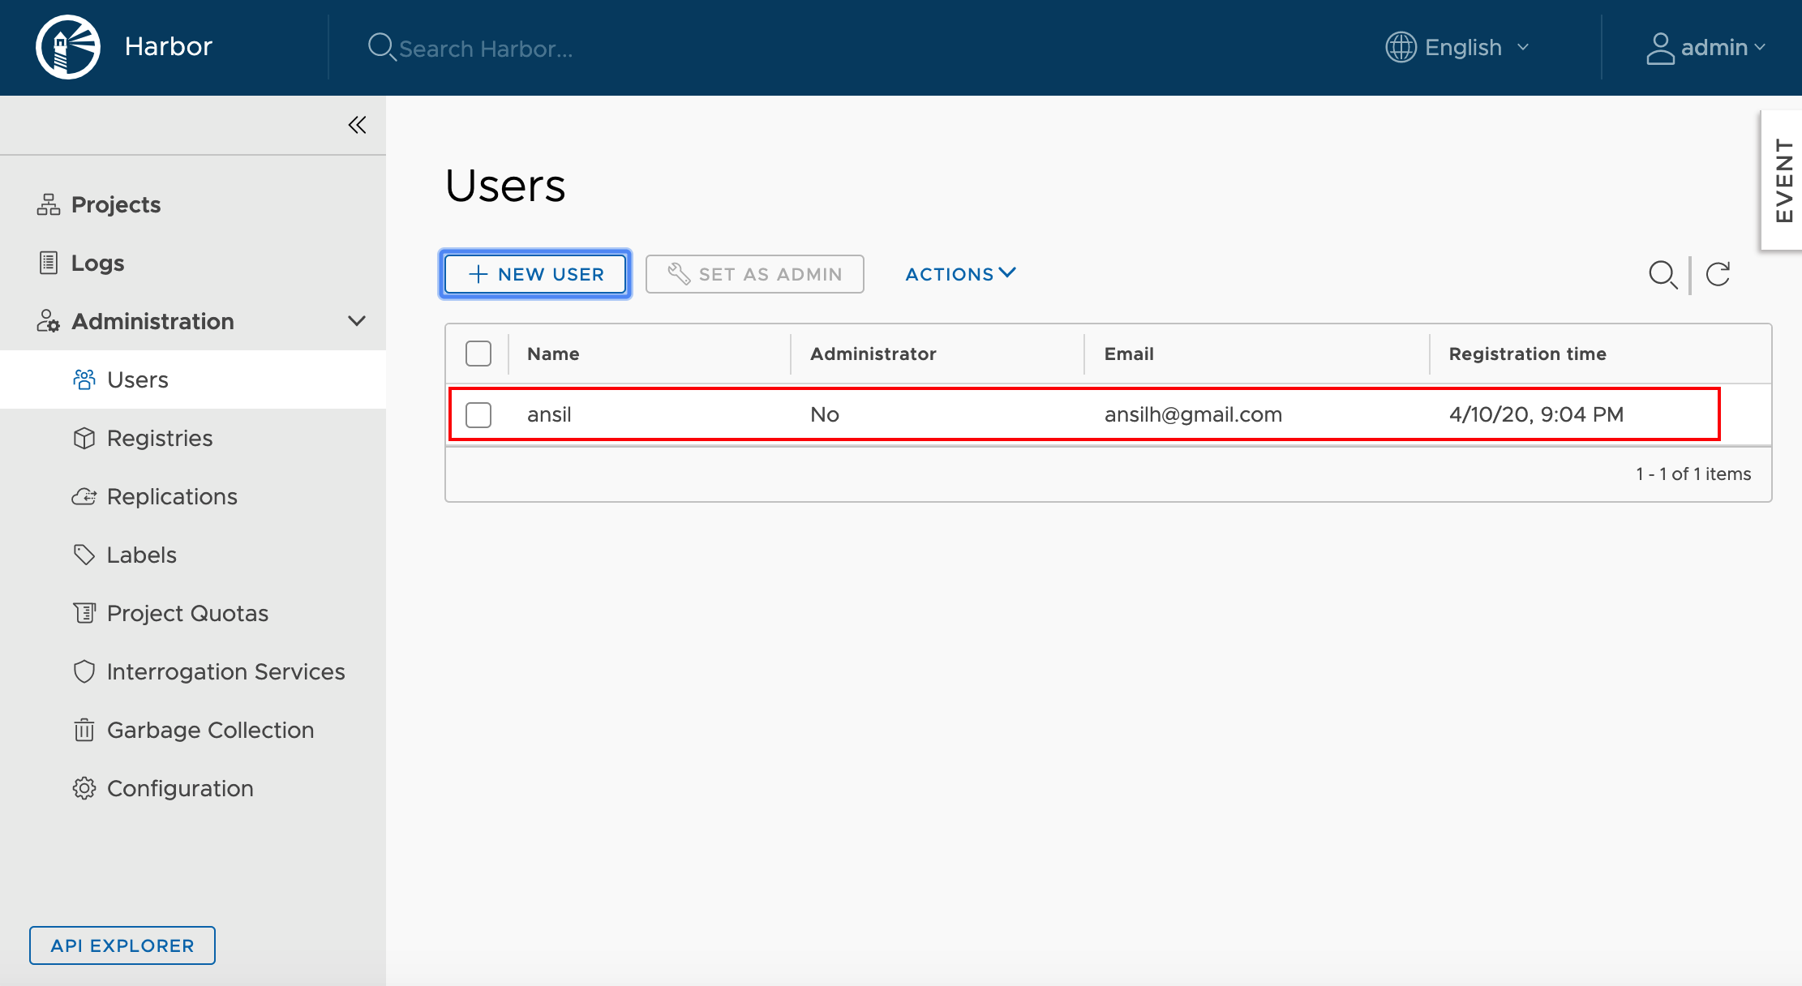Viewport: 1802px width, 986px height.
Task: Check the box for user ansil
Action: [x=478, y=414]
